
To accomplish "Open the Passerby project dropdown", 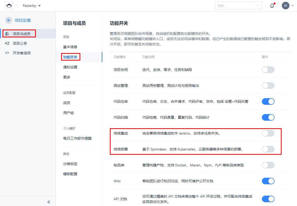I will tap(32, 6).
